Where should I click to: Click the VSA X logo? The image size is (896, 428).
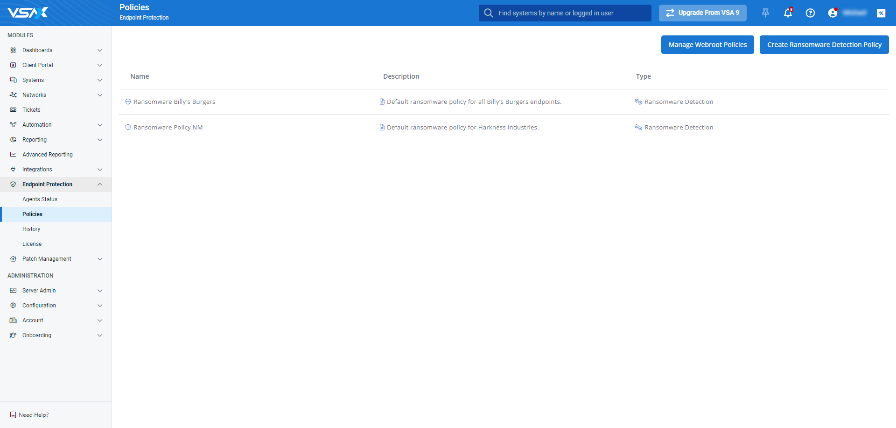point(28,13)
